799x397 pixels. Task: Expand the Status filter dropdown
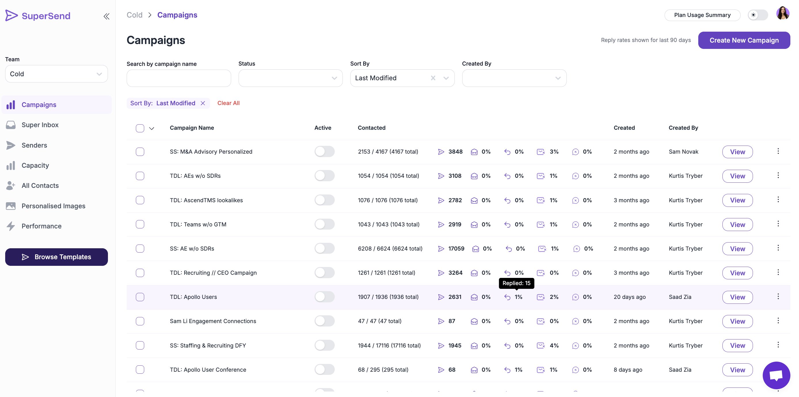coord(290,78)
